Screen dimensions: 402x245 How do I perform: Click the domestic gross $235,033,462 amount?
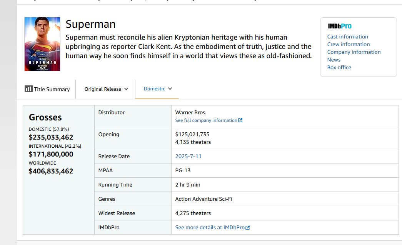[x=51, y=137]
